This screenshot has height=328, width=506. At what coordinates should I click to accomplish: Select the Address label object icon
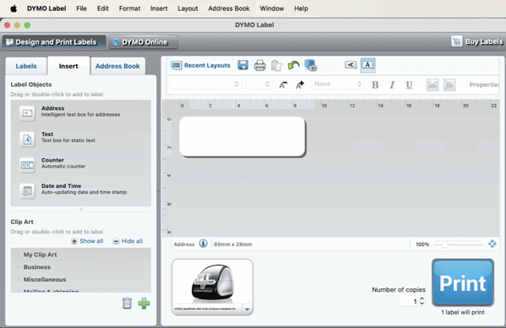[x=27, y=113]
